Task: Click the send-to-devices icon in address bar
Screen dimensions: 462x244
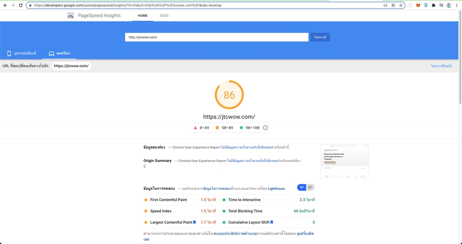Action: (x=385, y=5)
